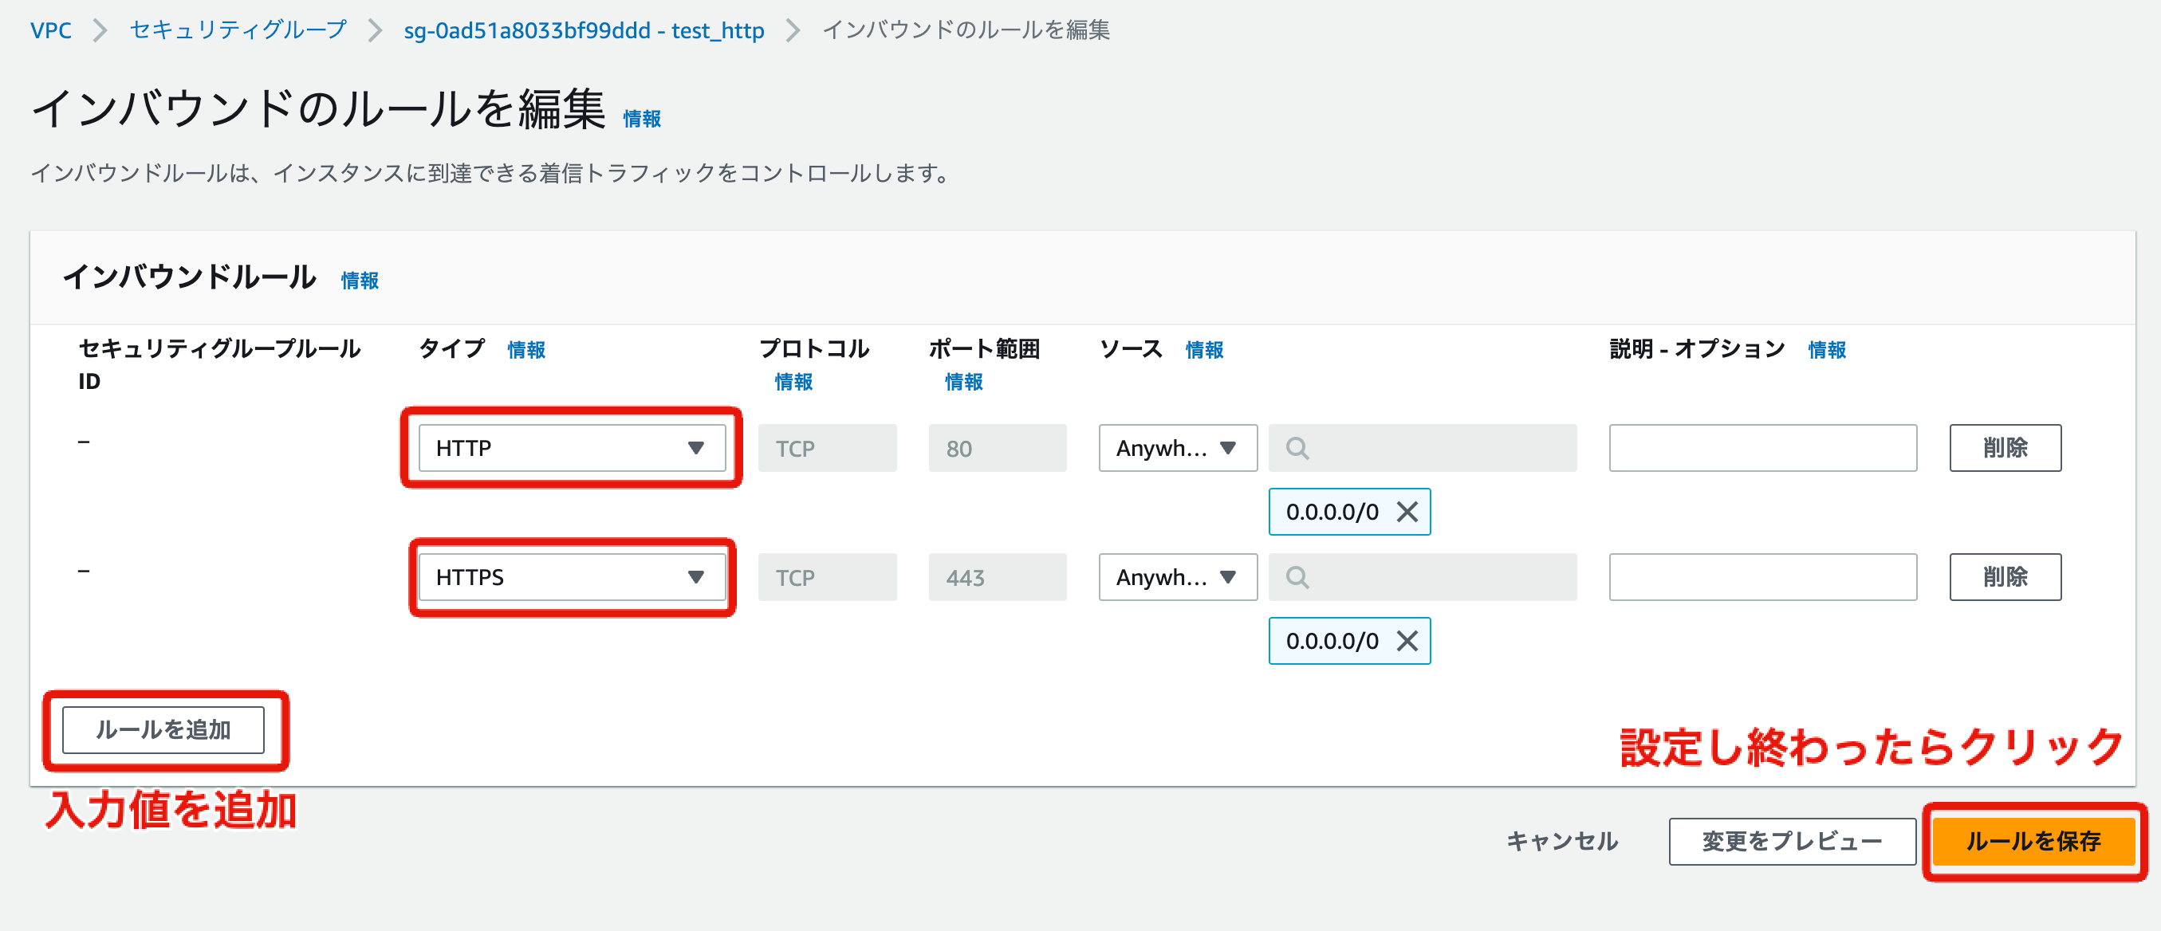
Task: Click the description field of the HTTP rule
Action: [1761, 448]
